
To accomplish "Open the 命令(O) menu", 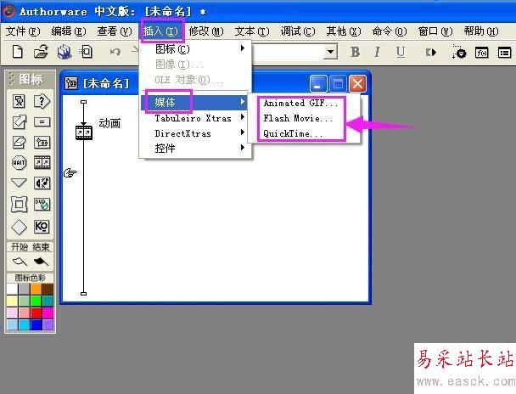I will click(x=390, y=31).
